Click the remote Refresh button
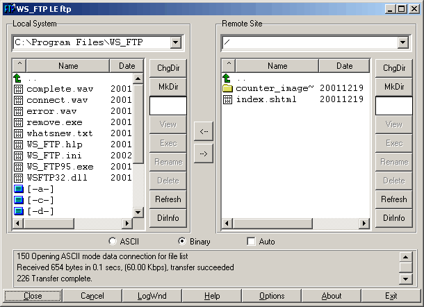Screen dimensions: 424x307 coord(394,199)
